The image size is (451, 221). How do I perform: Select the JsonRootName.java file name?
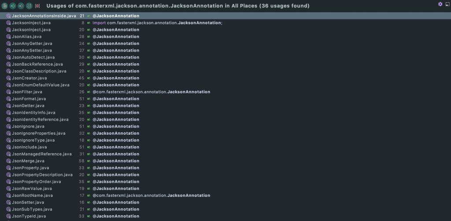(x=32, y=195)
